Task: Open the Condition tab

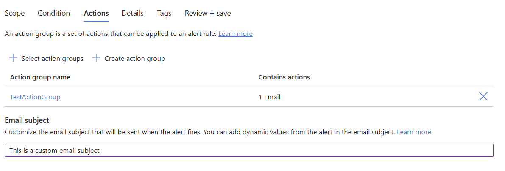Action: [x=54, y=13]
